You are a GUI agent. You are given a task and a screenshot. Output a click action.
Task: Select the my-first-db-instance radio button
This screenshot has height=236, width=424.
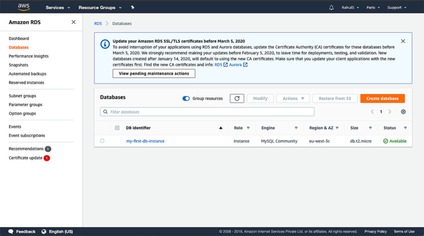point(102,141)
